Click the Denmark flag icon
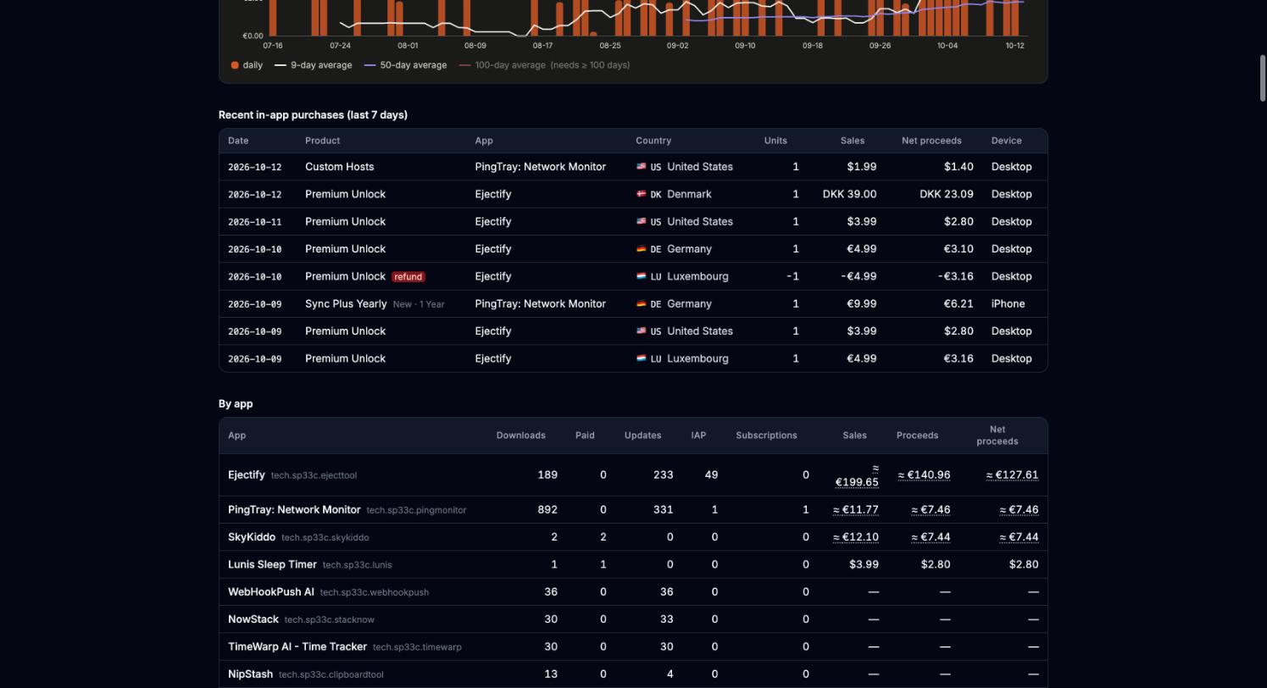This screenshot has height=688, width=1267. pyautogui.click(x=641, y=194)
